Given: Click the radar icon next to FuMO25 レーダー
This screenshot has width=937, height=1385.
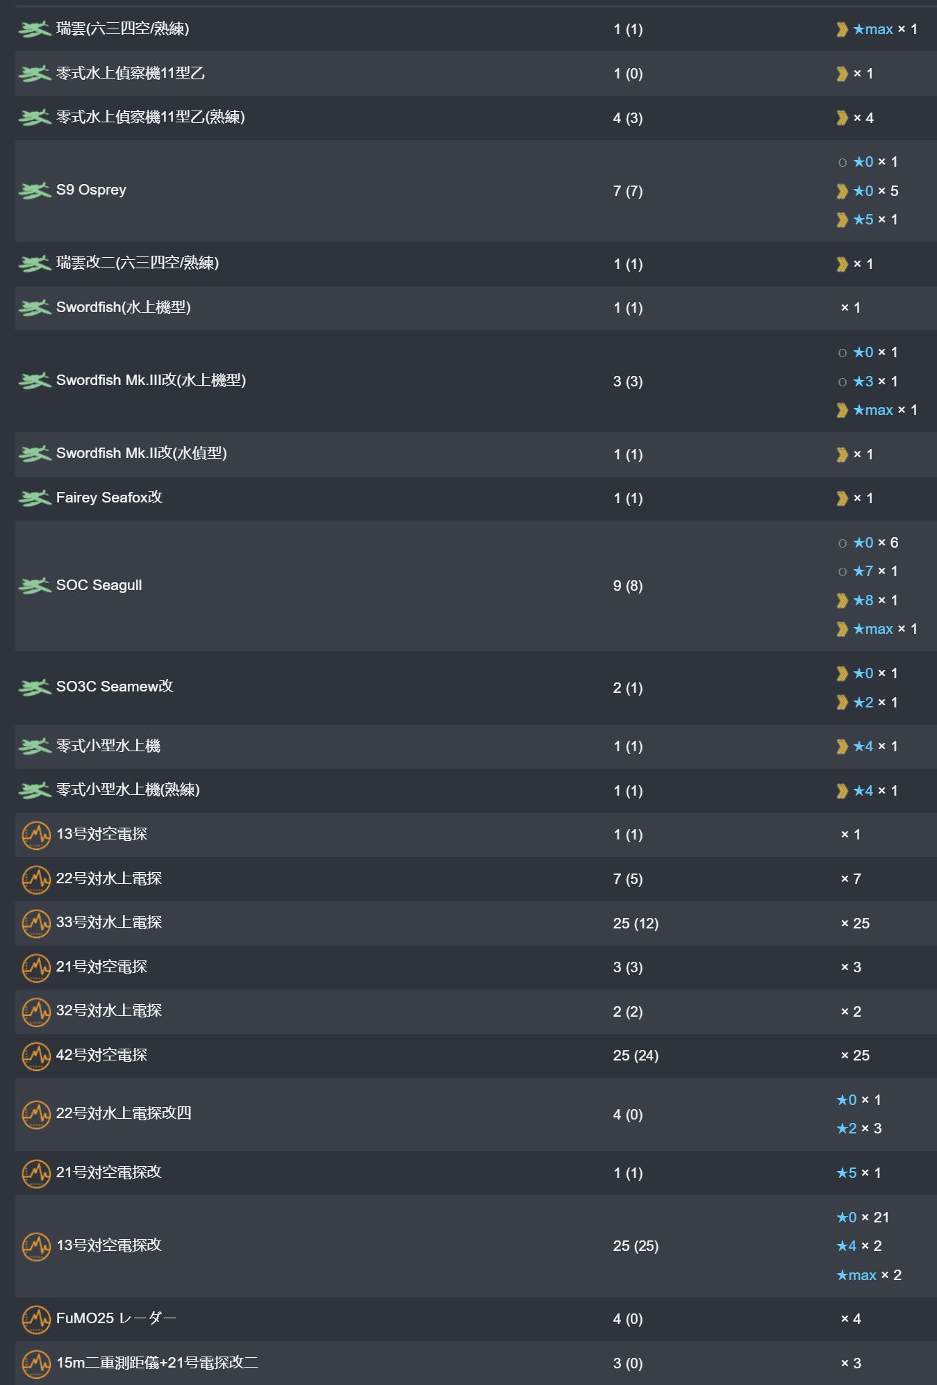Looking at the screenshot, I should (36, 1319).
